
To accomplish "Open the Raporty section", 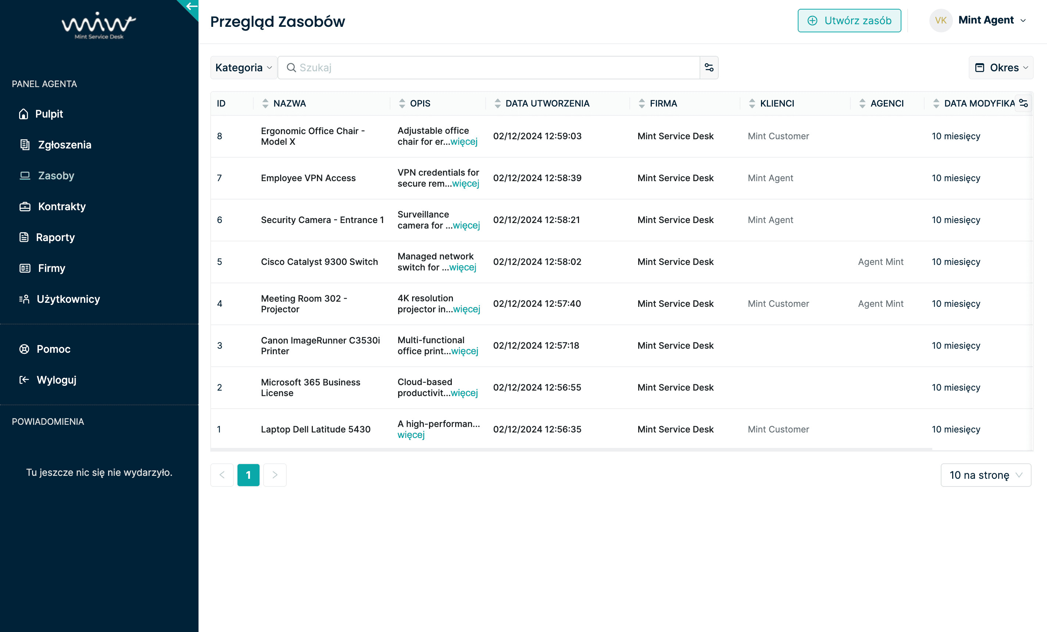I will pos(55,237).
